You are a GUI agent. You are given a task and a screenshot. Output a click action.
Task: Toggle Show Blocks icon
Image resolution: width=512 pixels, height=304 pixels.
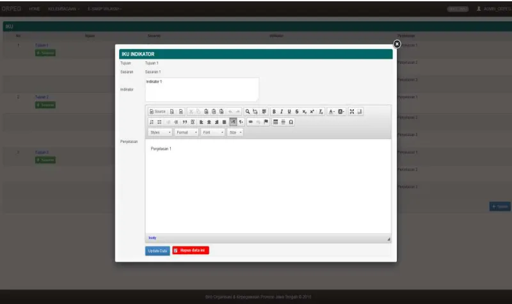[360, 111]
